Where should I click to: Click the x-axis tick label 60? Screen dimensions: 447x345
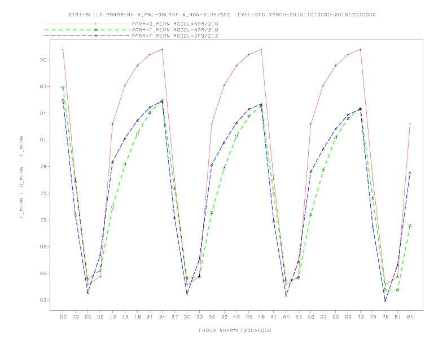click(x=311, y=317)
